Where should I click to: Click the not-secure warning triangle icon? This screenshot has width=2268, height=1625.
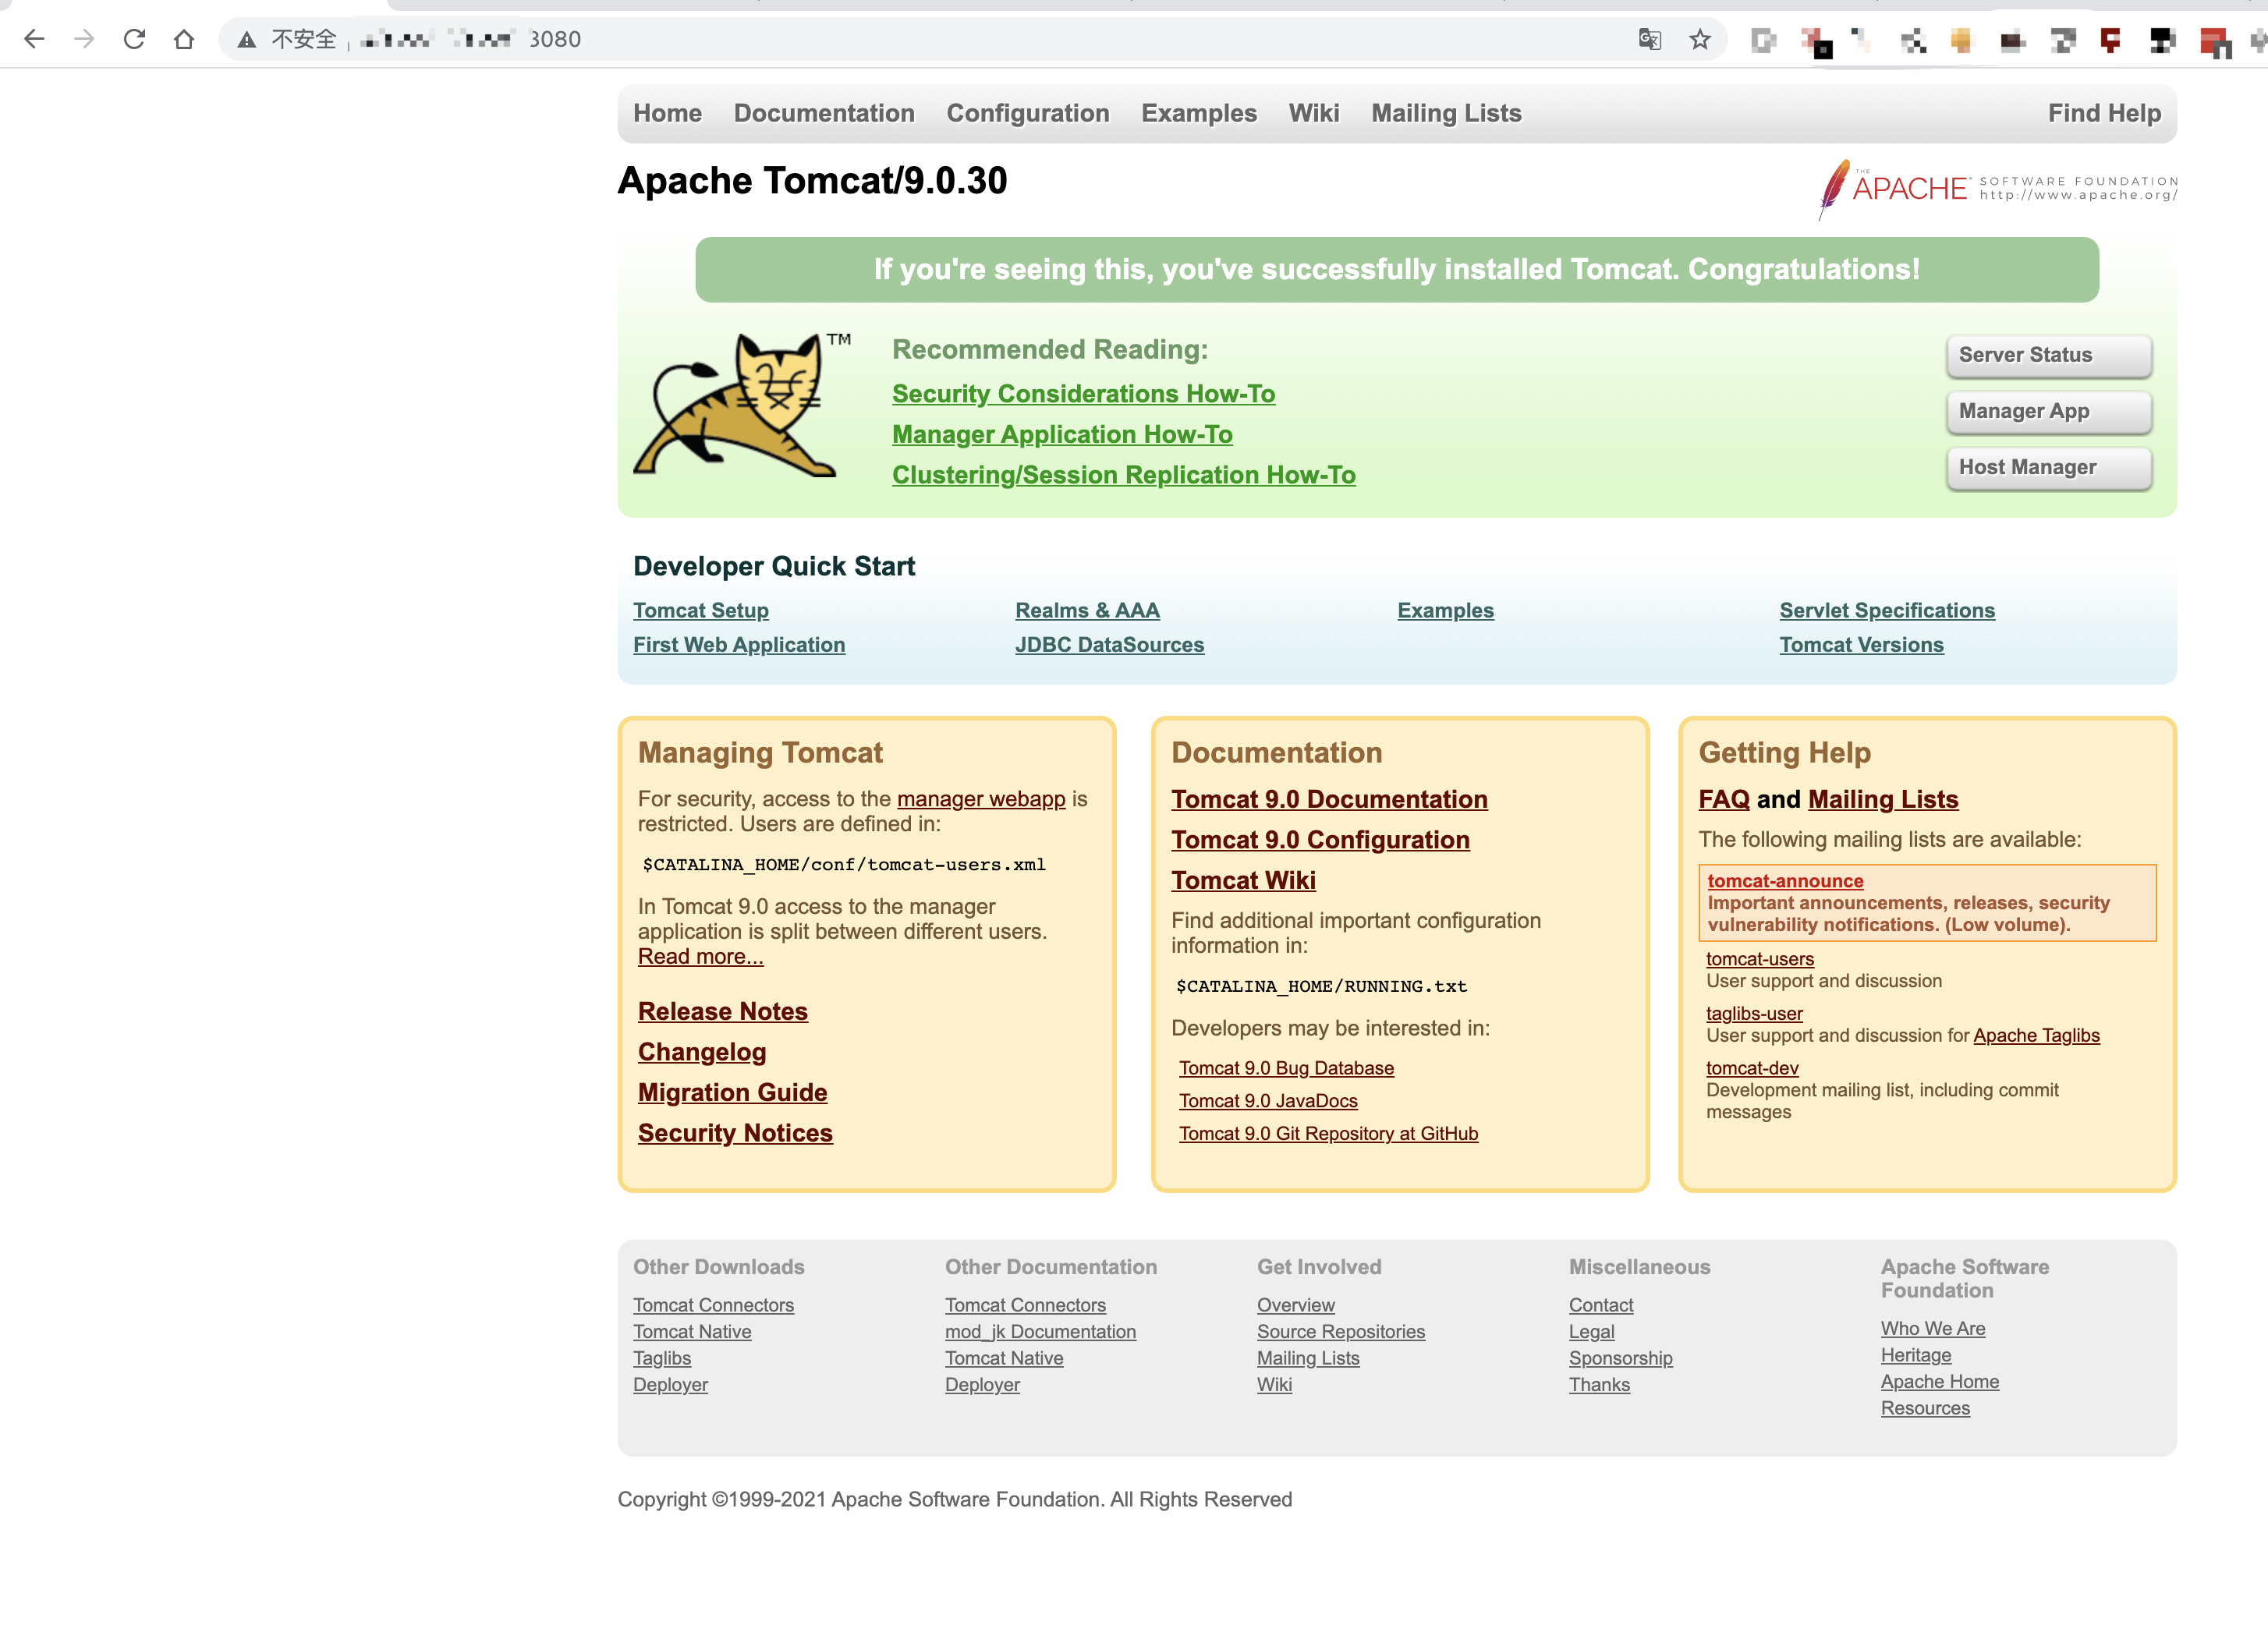pyautogui.click(x=247, y=39)
